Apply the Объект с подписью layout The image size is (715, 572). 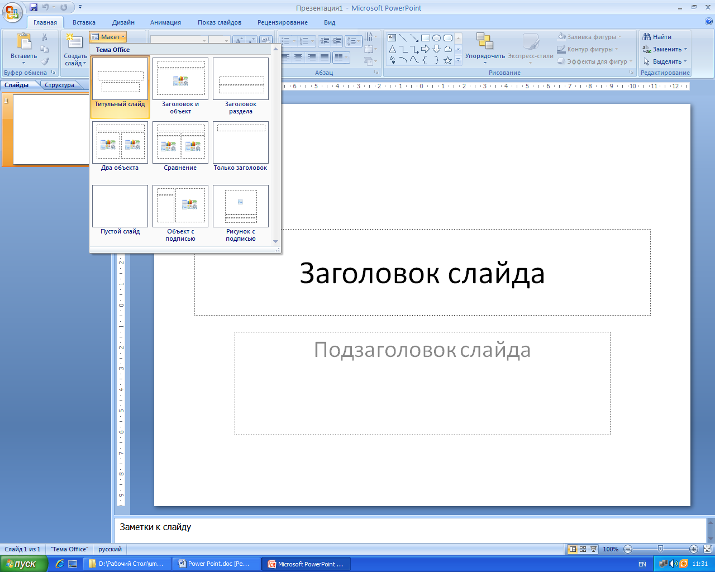click(x=180, y=212)
